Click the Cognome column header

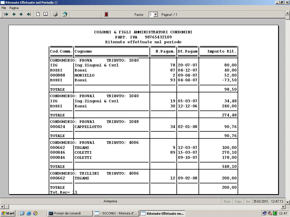click(x=83, y=51)
